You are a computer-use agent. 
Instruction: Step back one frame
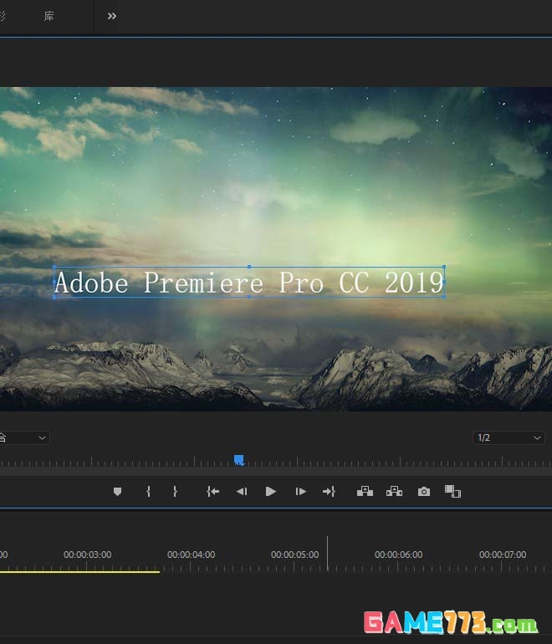point(242,491)
